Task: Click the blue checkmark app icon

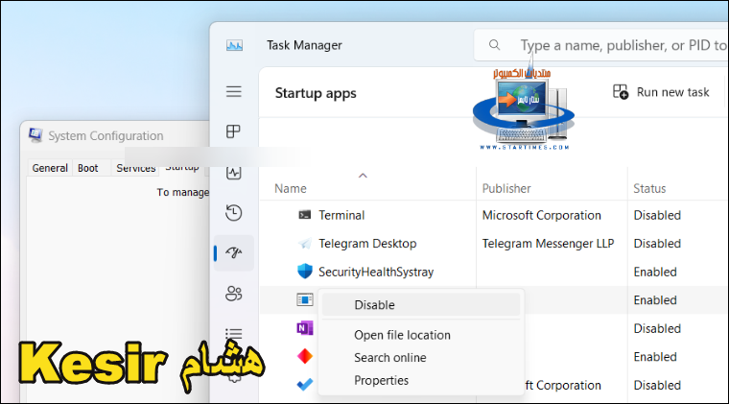Action: (304, 385)
